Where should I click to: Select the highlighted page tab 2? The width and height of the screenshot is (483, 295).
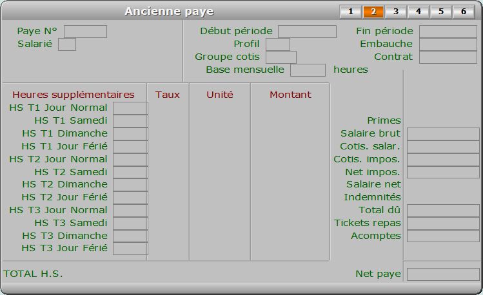(x=373, y=12)
